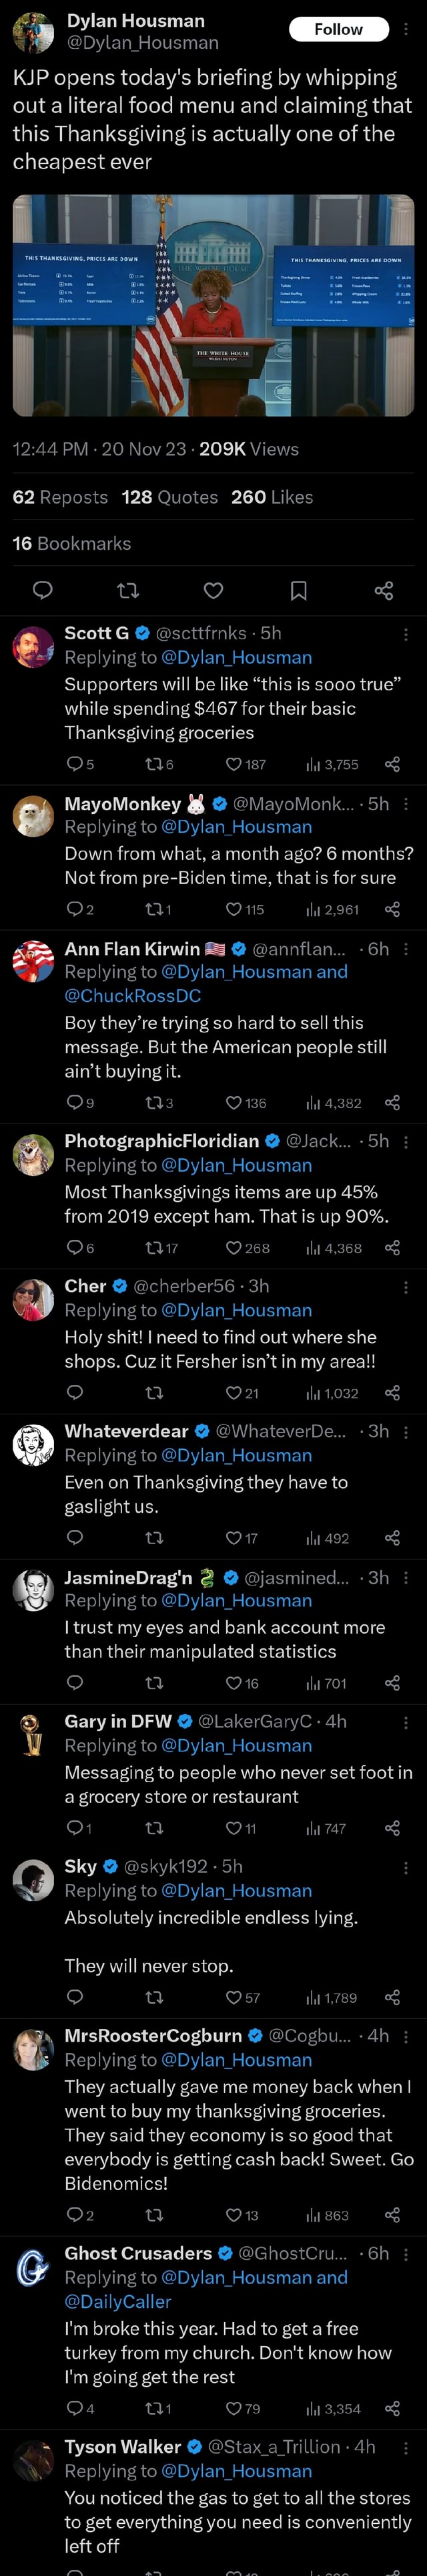Viewport: 427px width, 2576px height.
Task: Repost the main KJP briefing post
Action: [127, 591]
